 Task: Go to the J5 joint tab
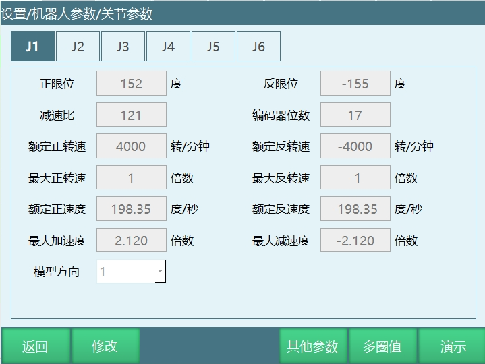point(213,47)
